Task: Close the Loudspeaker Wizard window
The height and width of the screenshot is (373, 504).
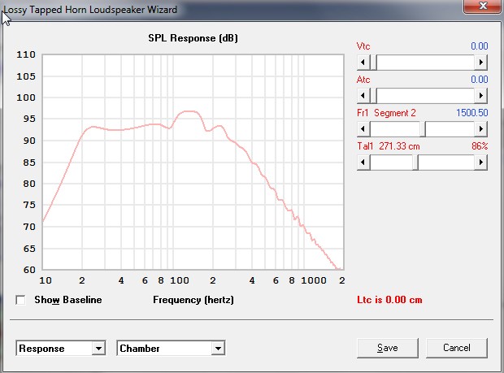Action: [x=483, y=6]
